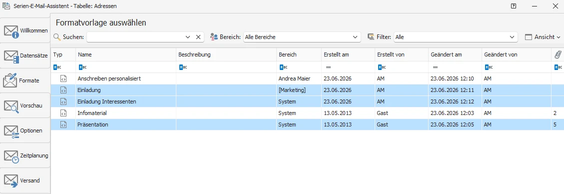Click the Typ column filter operator icon
The width and height of the screenshot is (564, 194).
click(57, 67)
